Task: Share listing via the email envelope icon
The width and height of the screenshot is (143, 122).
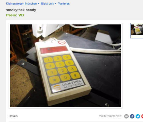Action: pos(126,116)
